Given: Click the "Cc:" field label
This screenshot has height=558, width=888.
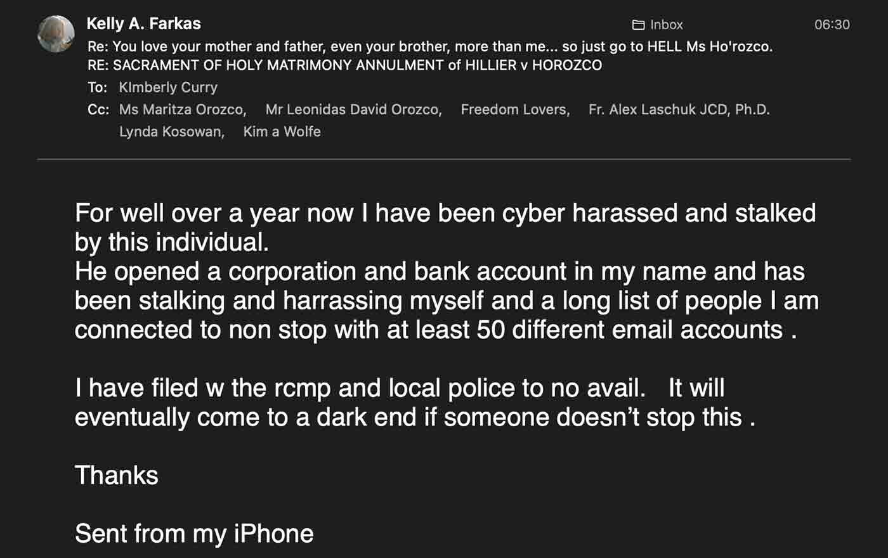Looking at the screenshot, I should point(98,109).
